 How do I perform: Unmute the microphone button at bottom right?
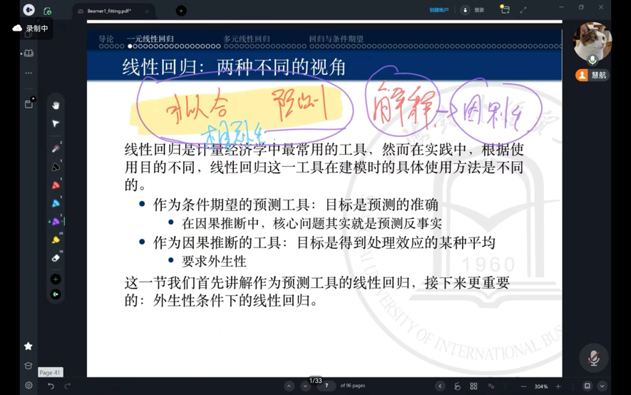click(x=594, y=358)
